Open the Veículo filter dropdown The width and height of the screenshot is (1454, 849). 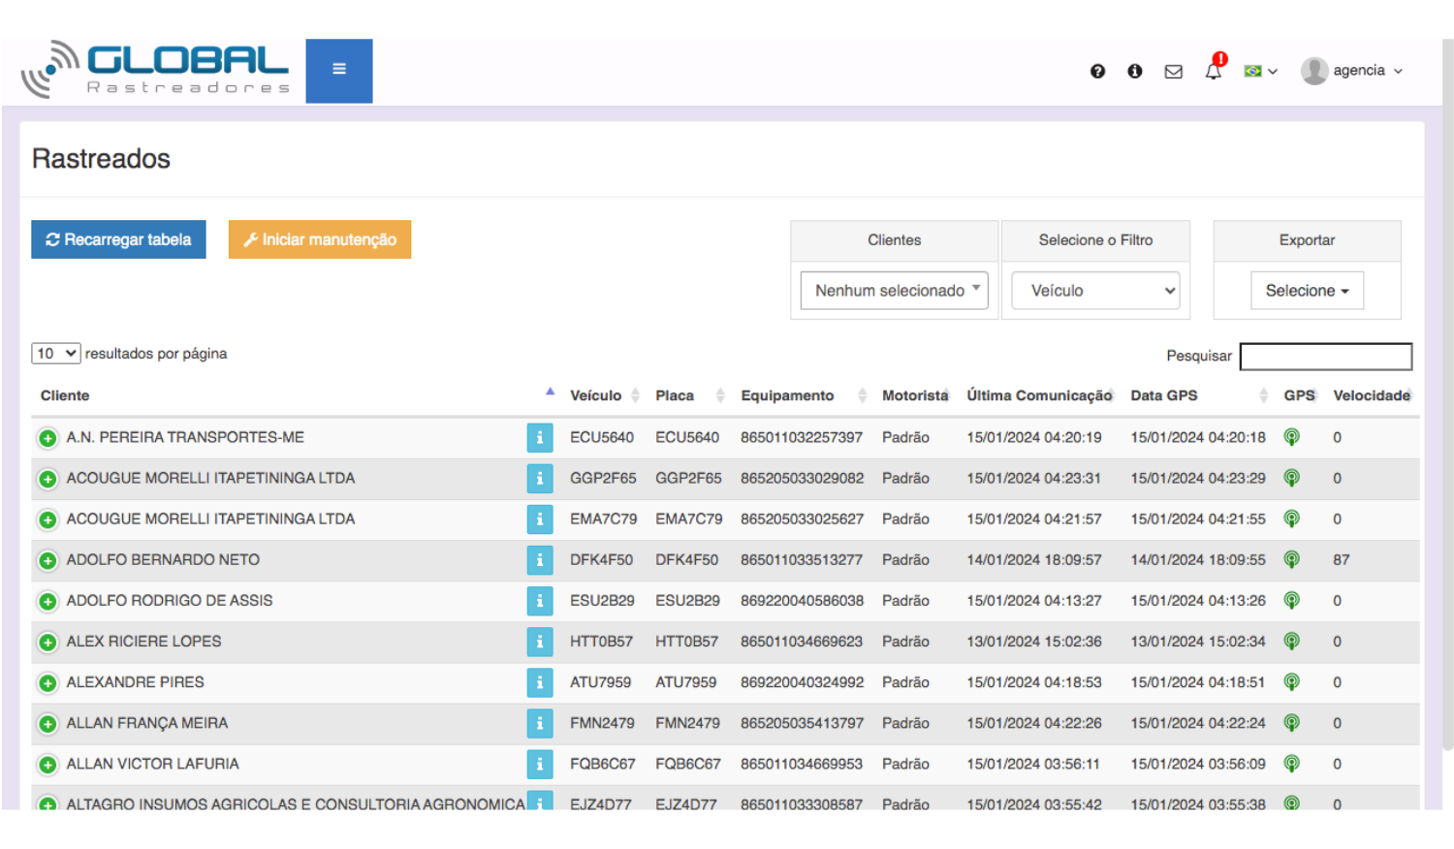click(x=1095, y=290)
